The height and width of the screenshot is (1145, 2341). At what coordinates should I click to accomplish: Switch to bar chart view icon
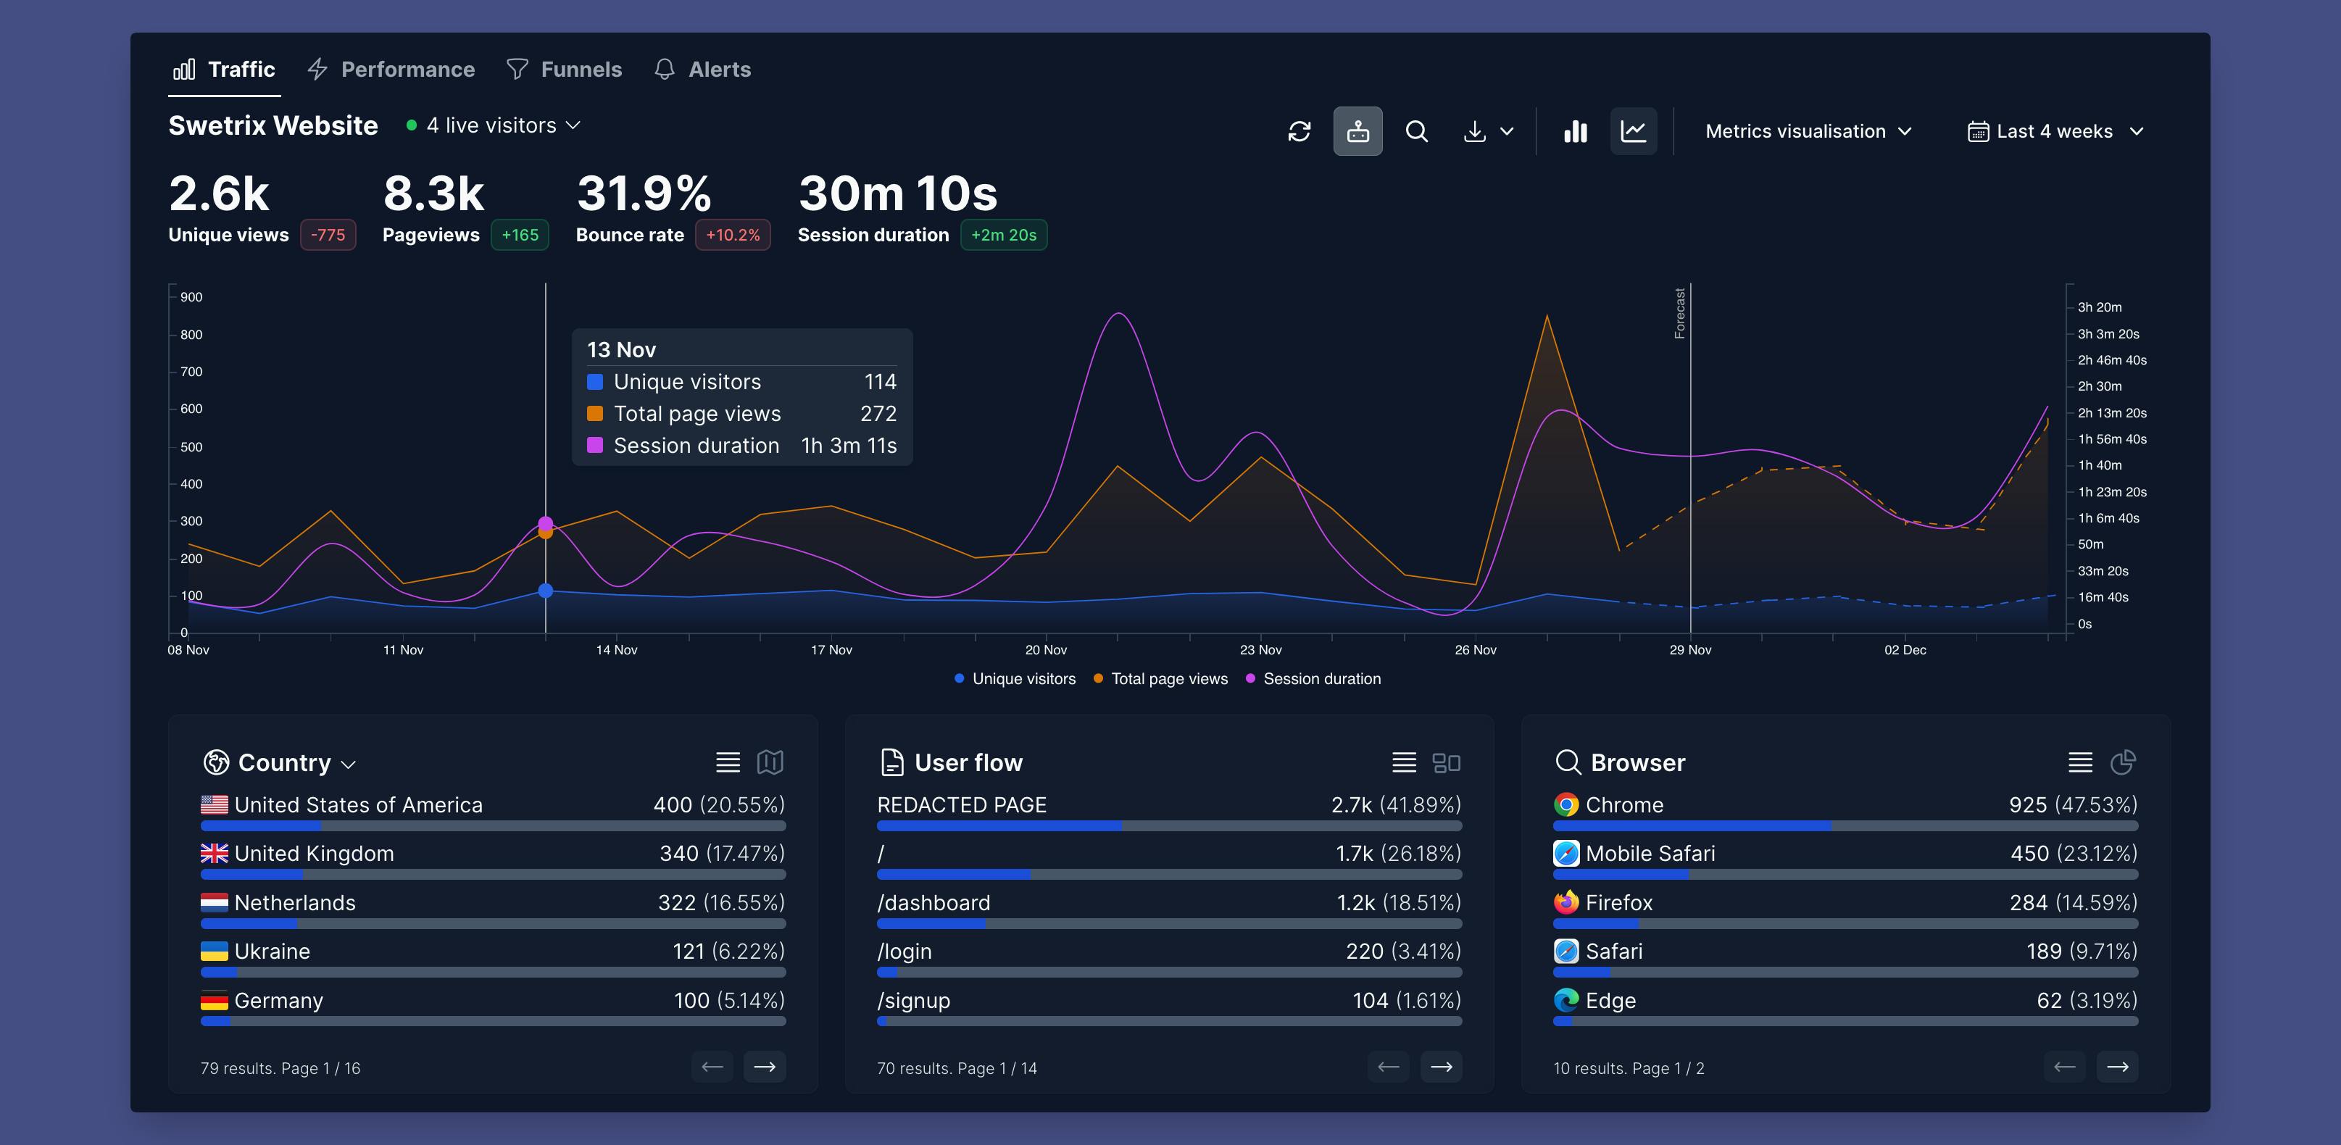point(1575,132)
